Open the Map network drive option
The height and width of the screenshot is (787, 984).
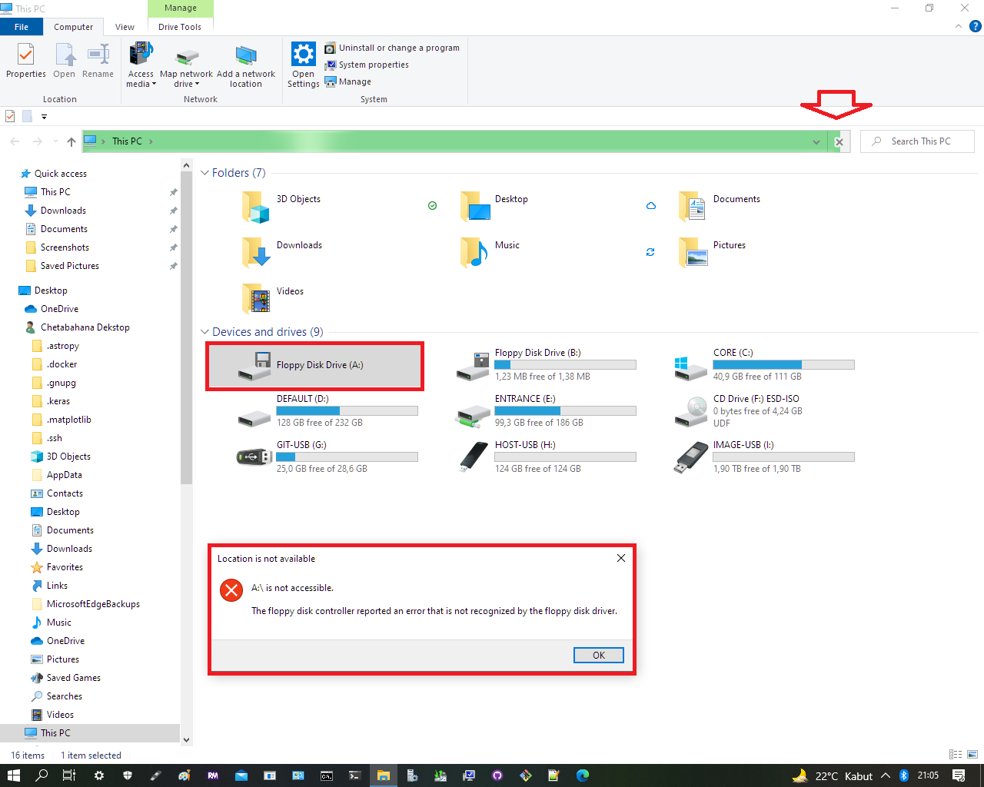(x=186, y=65)
